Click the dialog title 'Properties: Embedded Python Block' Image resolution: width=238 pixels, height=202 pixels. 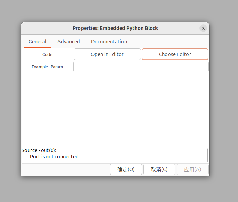click(x=115, y=28)
